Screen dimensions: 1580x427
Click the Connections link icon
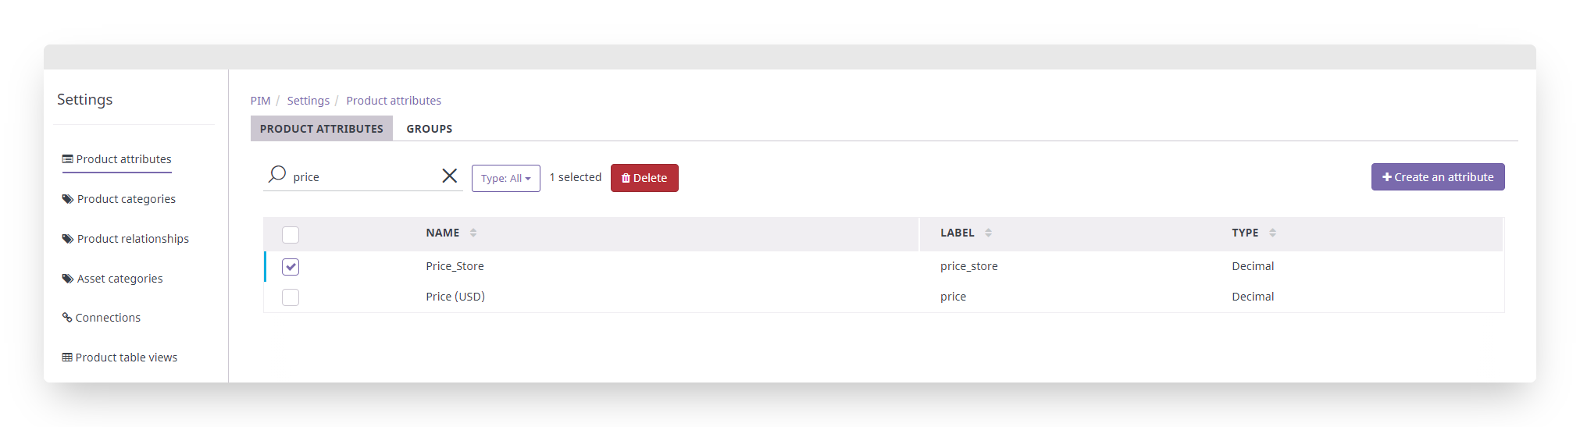click(x=67, y=318)
